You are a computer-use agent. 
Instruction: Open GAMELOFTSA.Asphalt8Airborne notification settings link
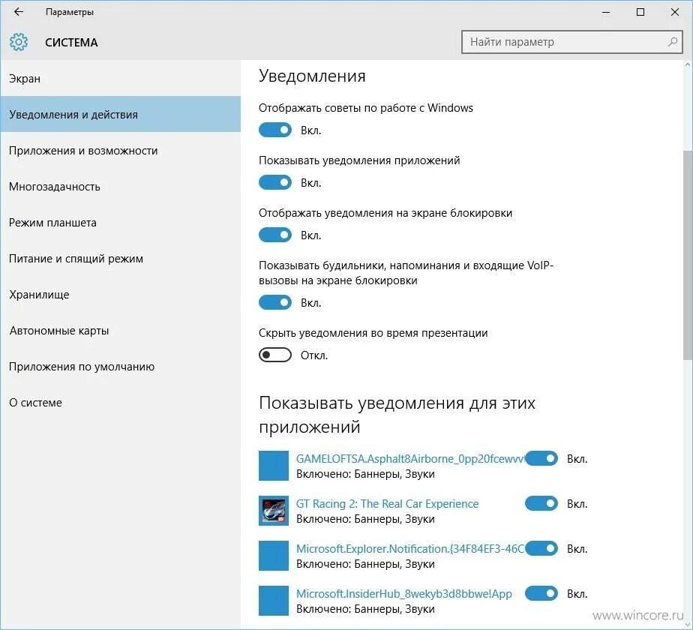(410, 459)
